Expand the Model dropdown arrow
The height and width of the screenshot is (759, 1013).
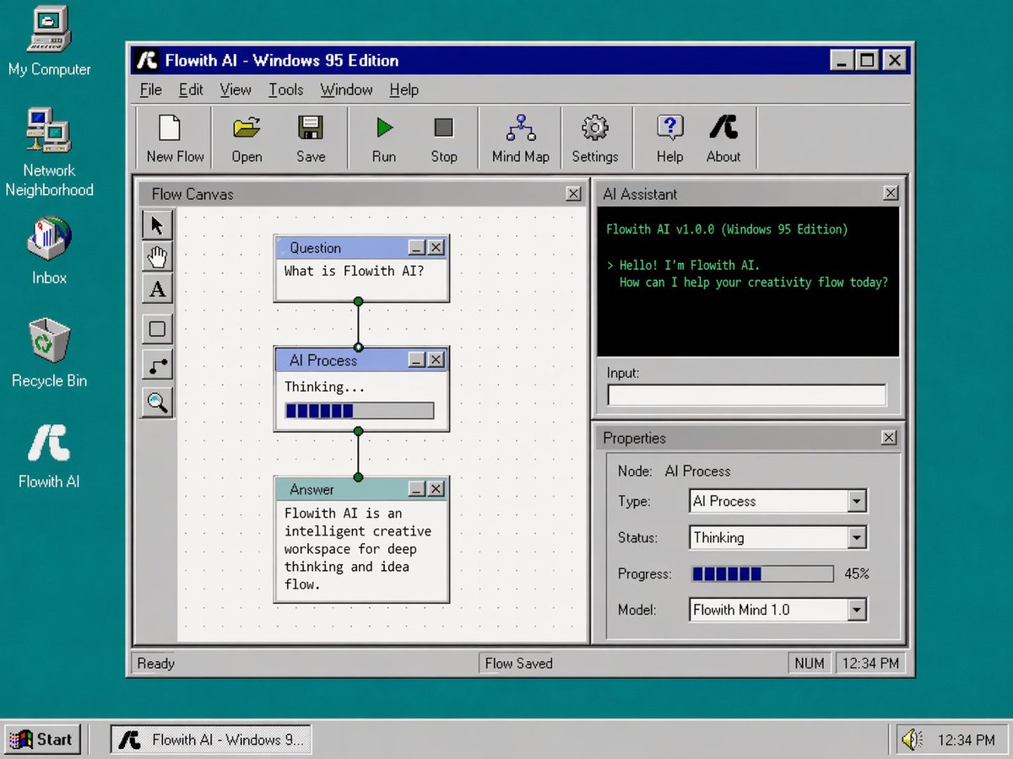857,610
